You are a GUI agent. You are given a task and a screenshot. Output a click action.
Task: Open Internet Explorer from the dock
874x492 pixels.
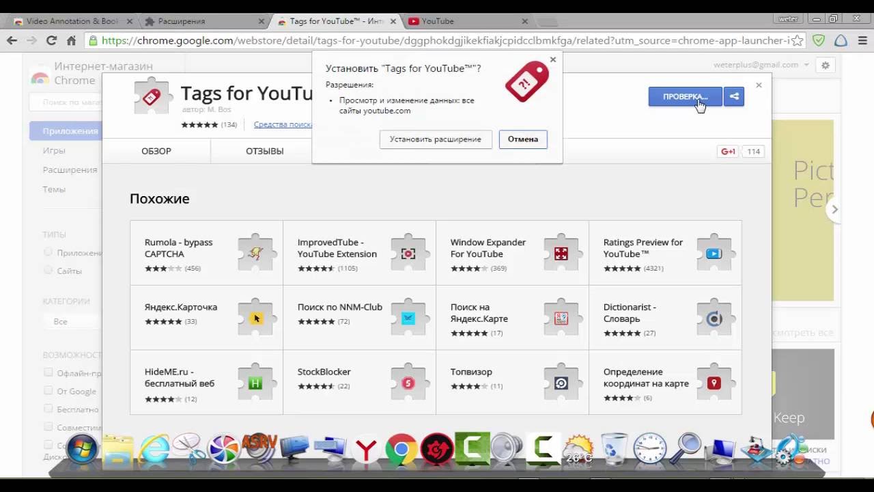[x=154, y=450]
